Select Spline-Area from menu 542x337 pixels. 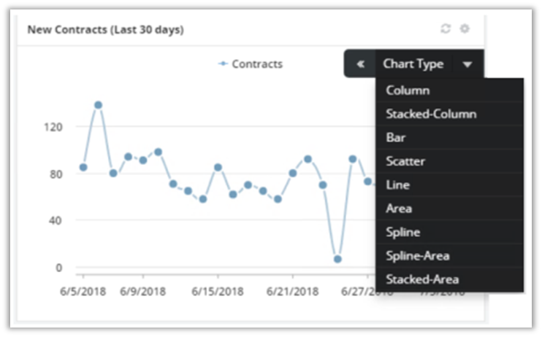[417, 255]
